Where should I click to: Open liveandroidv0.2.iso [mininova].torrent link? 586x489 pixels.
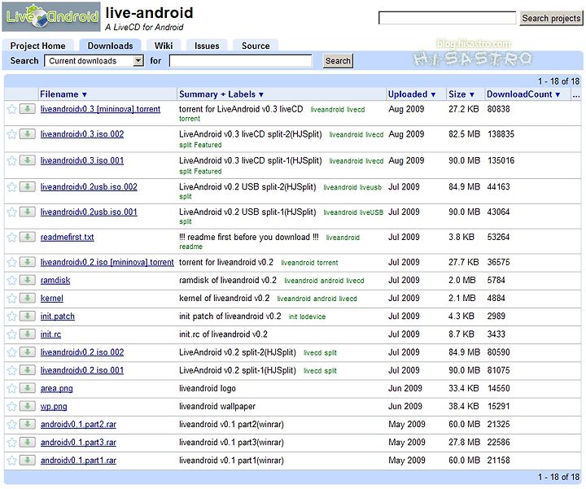click(107, 262)
